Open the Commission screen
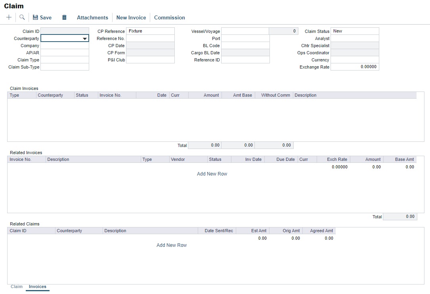The image size is (430, 294). [x=170, y=17]
